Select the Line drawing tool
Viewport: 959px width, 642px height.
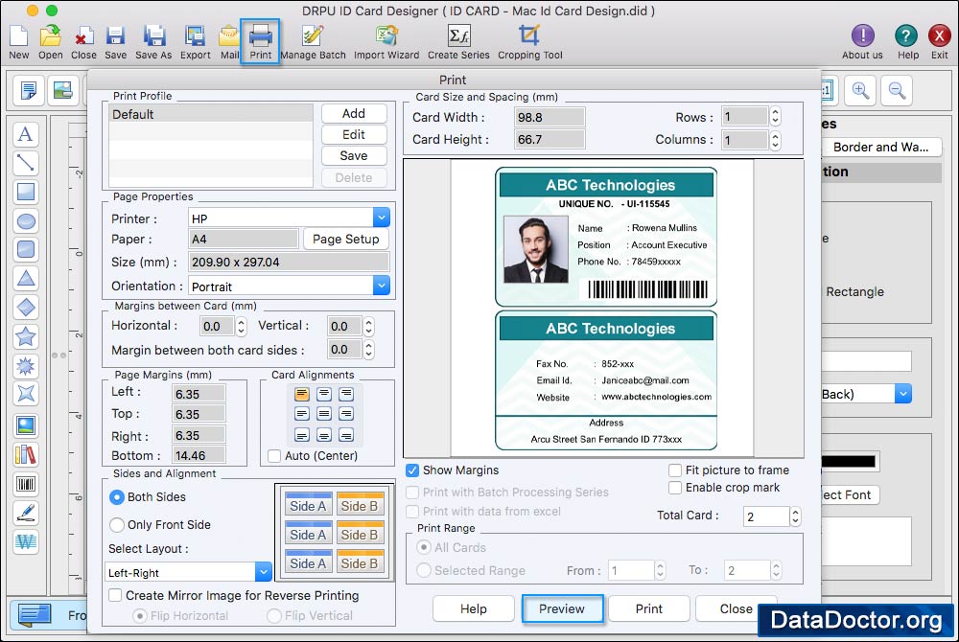click(26, 163)
